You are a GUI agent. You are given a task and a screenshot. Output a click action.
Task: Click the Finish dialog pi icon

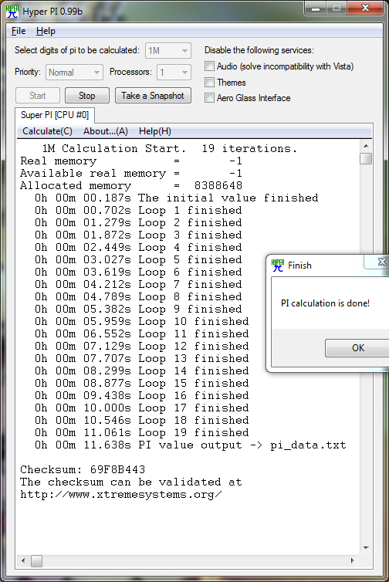click(278, 265)
